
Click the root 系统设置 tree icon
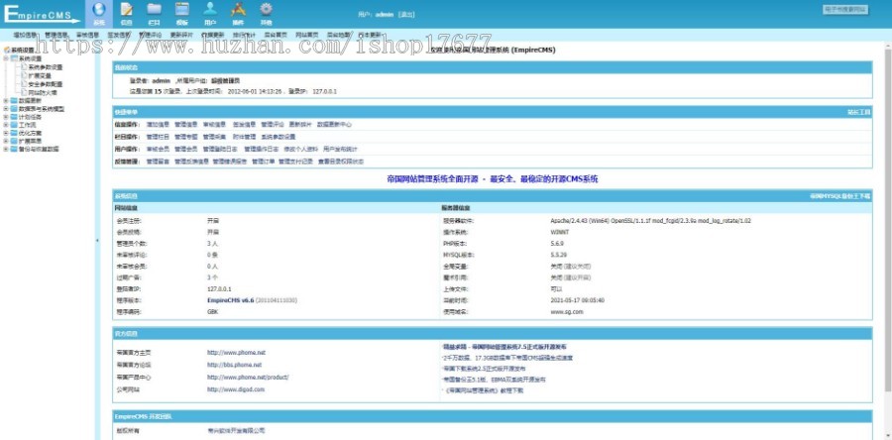click(7, 50)
